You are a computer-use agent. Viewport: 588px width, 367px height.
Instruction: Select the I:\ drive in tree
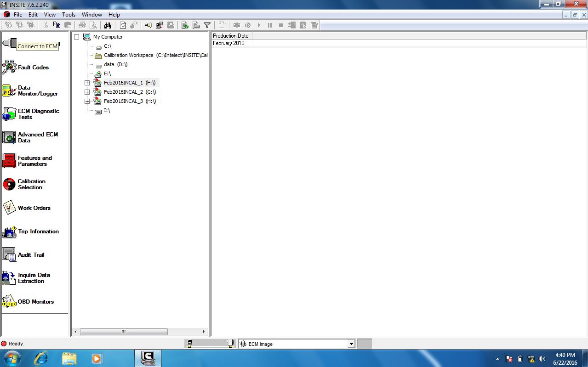pos(107,110)
